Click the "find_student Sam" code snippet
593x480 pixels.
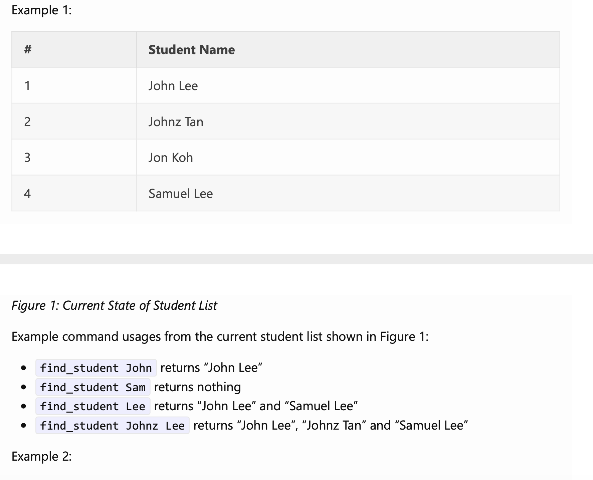pos(93,387)
